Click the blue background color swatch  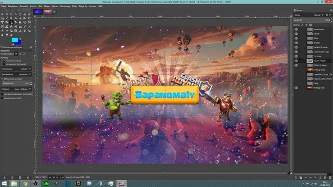[19, 43]
